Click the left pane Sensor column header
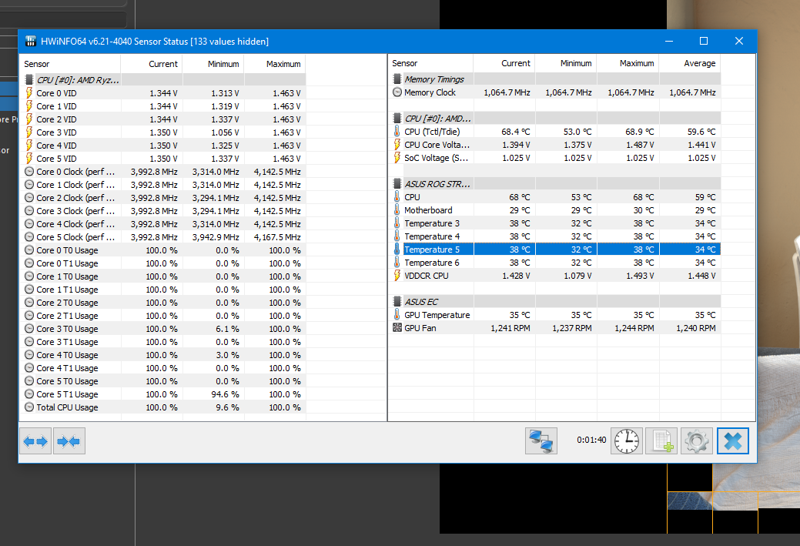 pyautogui.click(x=70, y=64)
